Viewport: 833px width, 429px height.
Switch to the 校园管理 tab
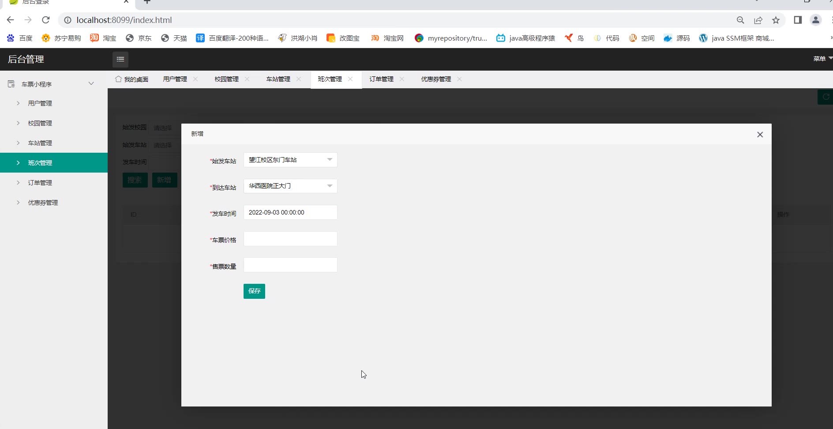coord(227,79)
